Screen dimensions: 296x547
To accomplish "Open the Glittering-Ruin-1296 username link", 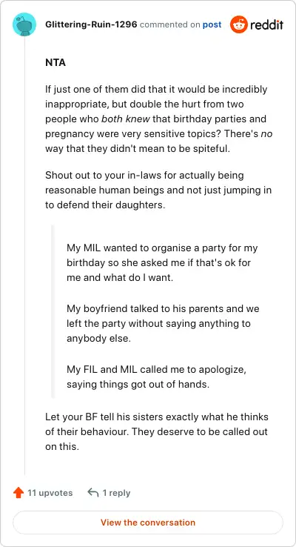I will pos(91,24).
